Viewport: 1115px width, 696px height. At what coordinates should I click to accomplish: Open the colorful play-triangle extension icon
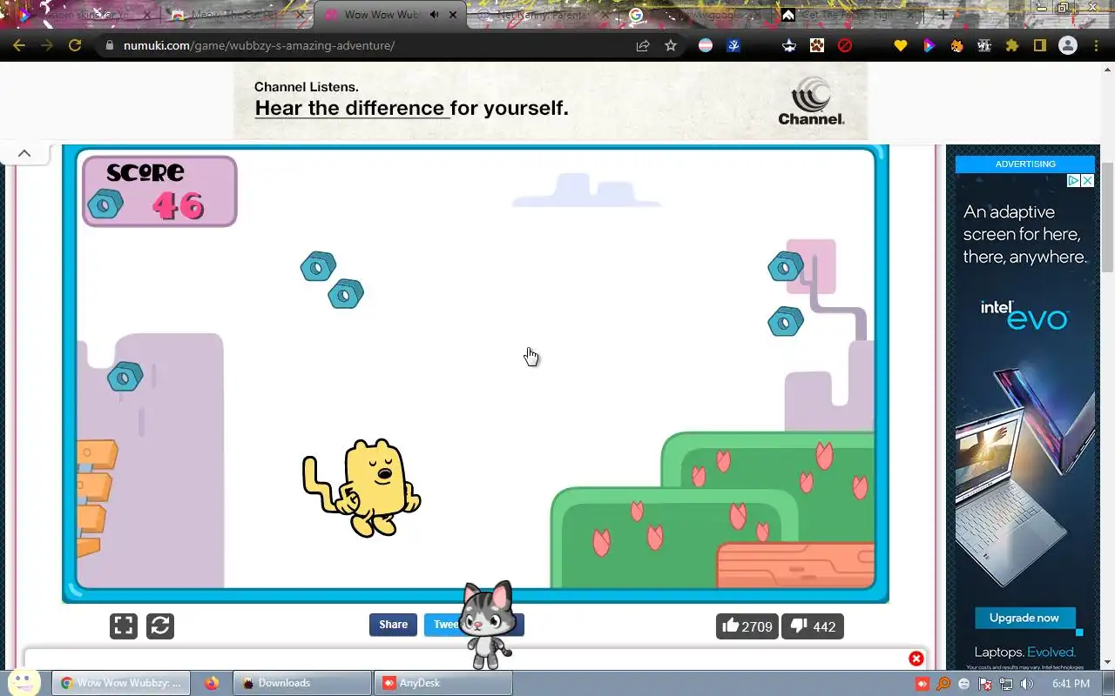pos(929,45)
